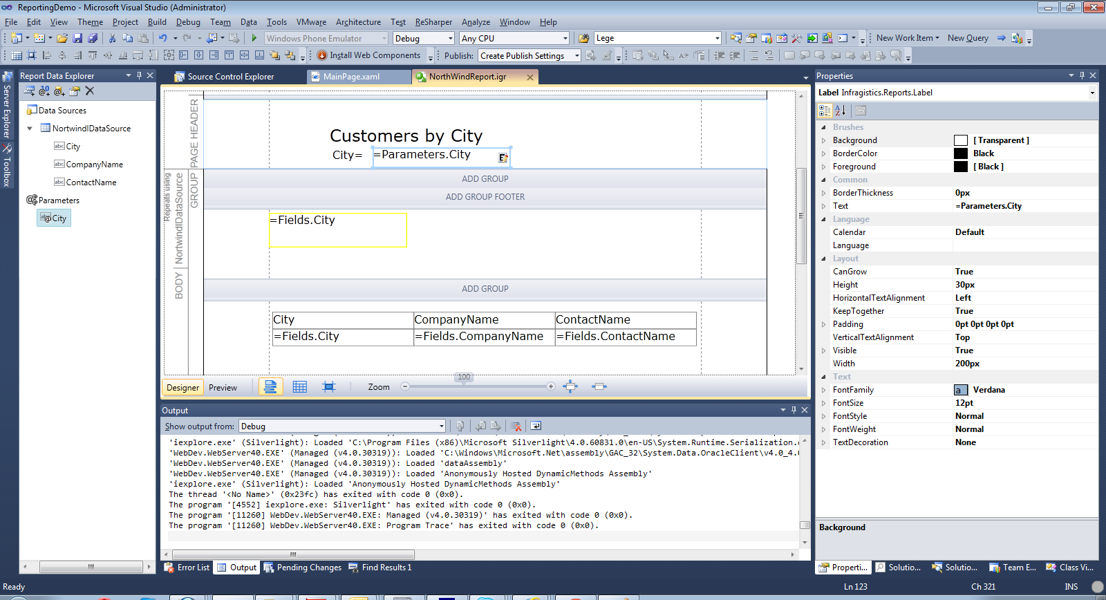This screenshot has width=1106, height=600.
Task: Open the Server Explorer side tab
Action: [x=7, y=105]
